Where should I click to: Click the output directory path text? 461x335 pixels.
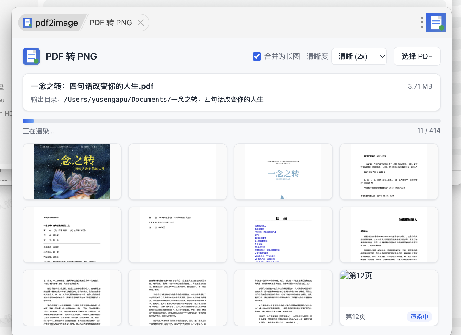[x=163, y=99]
